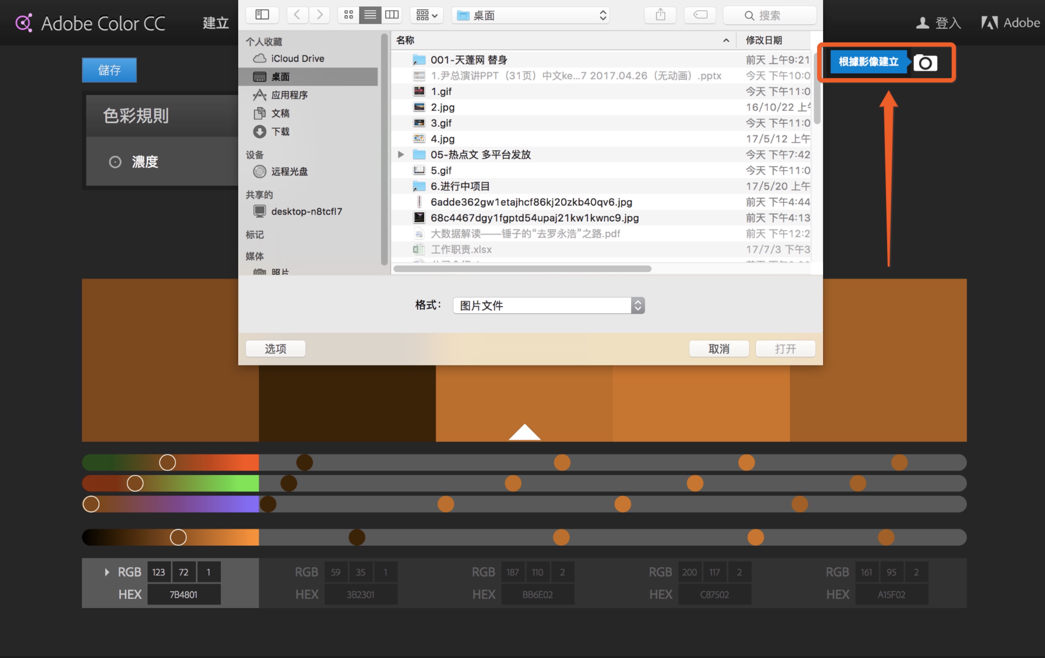The width and height of the screenshot is (1045, 658).
Task: Select the dark brown 3B2301 color swatch
Action: click(347, 403)
